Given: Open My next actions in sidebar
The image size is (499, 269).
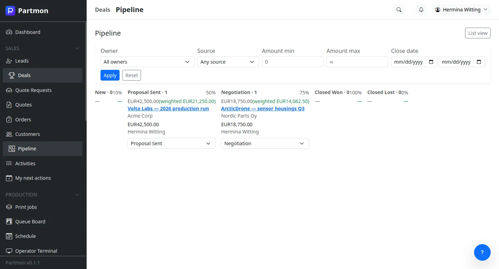Looking at the screenshot, I should 43,178.
